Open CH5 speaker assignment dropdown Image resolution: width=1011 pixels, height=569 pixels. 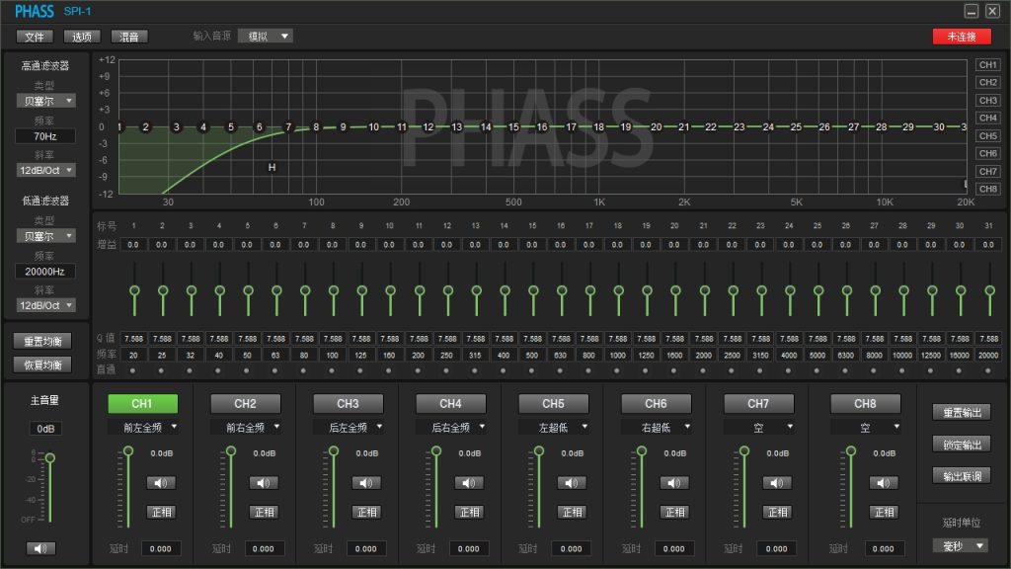(553, 427)
